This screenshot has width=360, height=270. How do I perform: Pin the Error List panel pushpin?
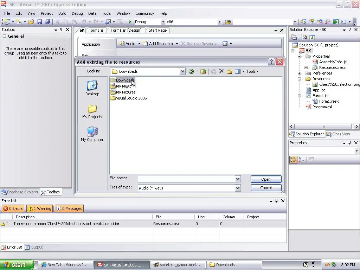(276, 201)
